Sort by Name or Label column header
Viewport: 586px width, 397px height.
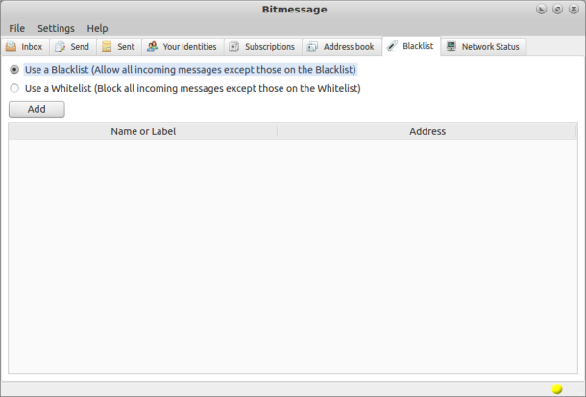coord(143,131)
